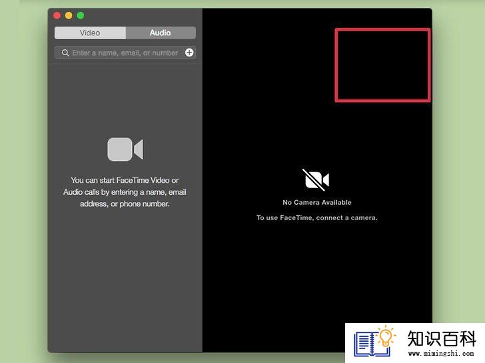Click the large FaceTime camera icon

point(125,150)
